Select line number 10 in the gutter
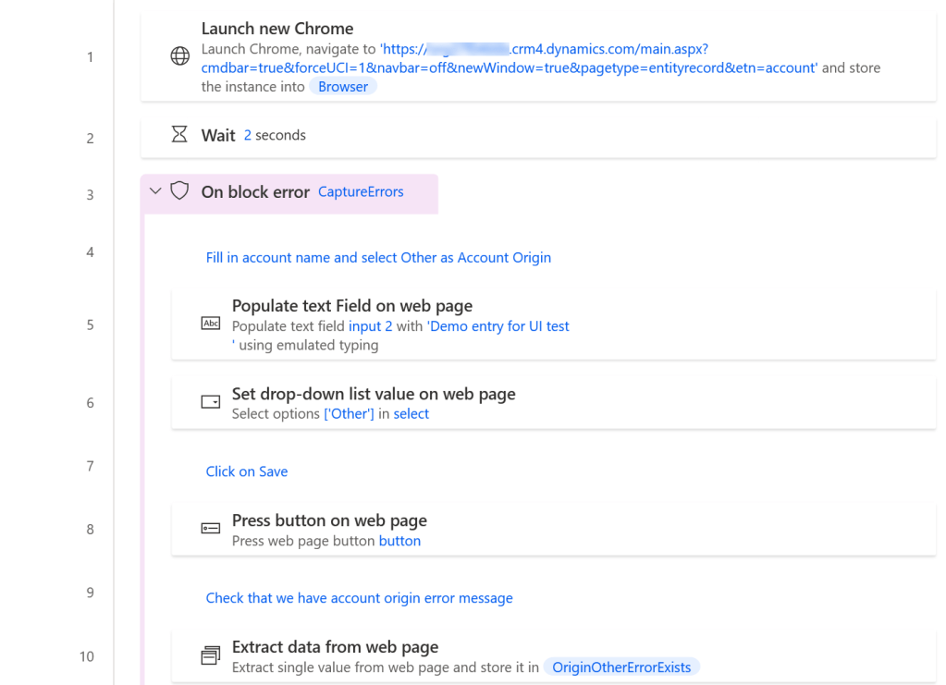Viewport: 946px width, 685px height. [87, 656]
